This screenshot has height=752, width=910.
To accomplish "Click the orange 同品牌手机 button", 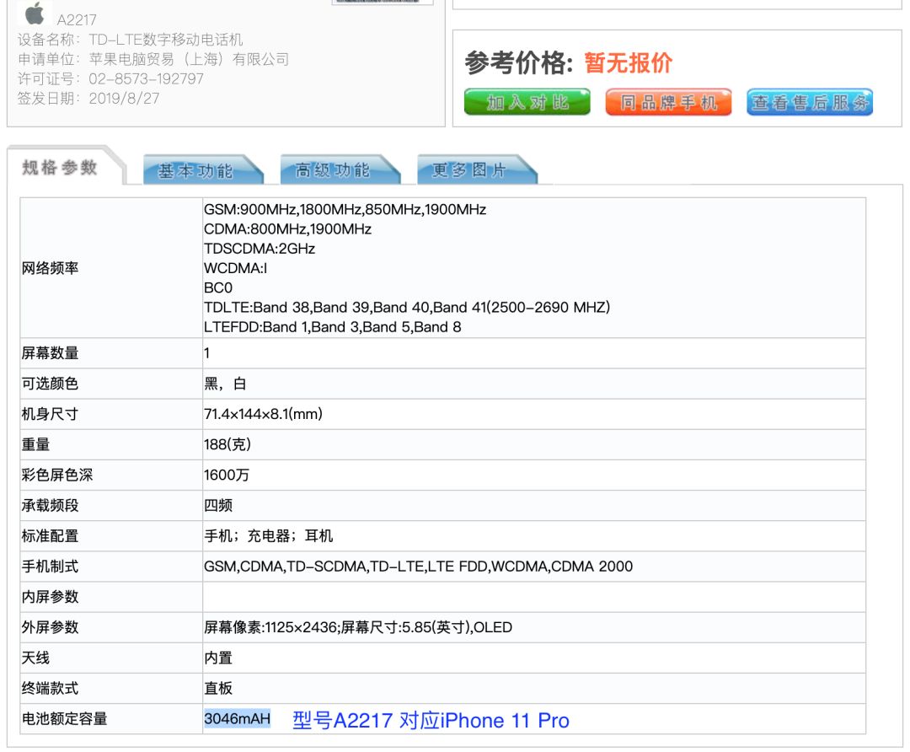I will (668, 102).
